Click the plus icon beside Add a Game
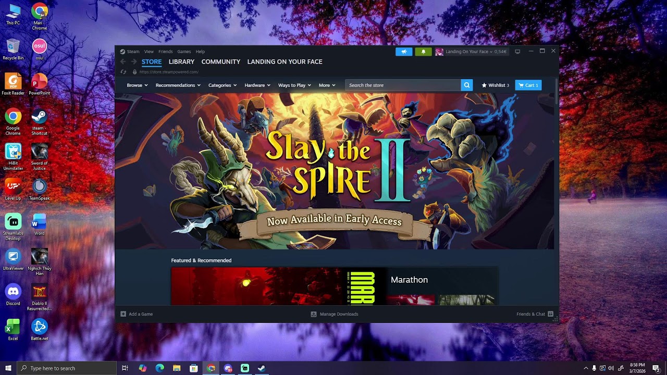 point(123,314)
